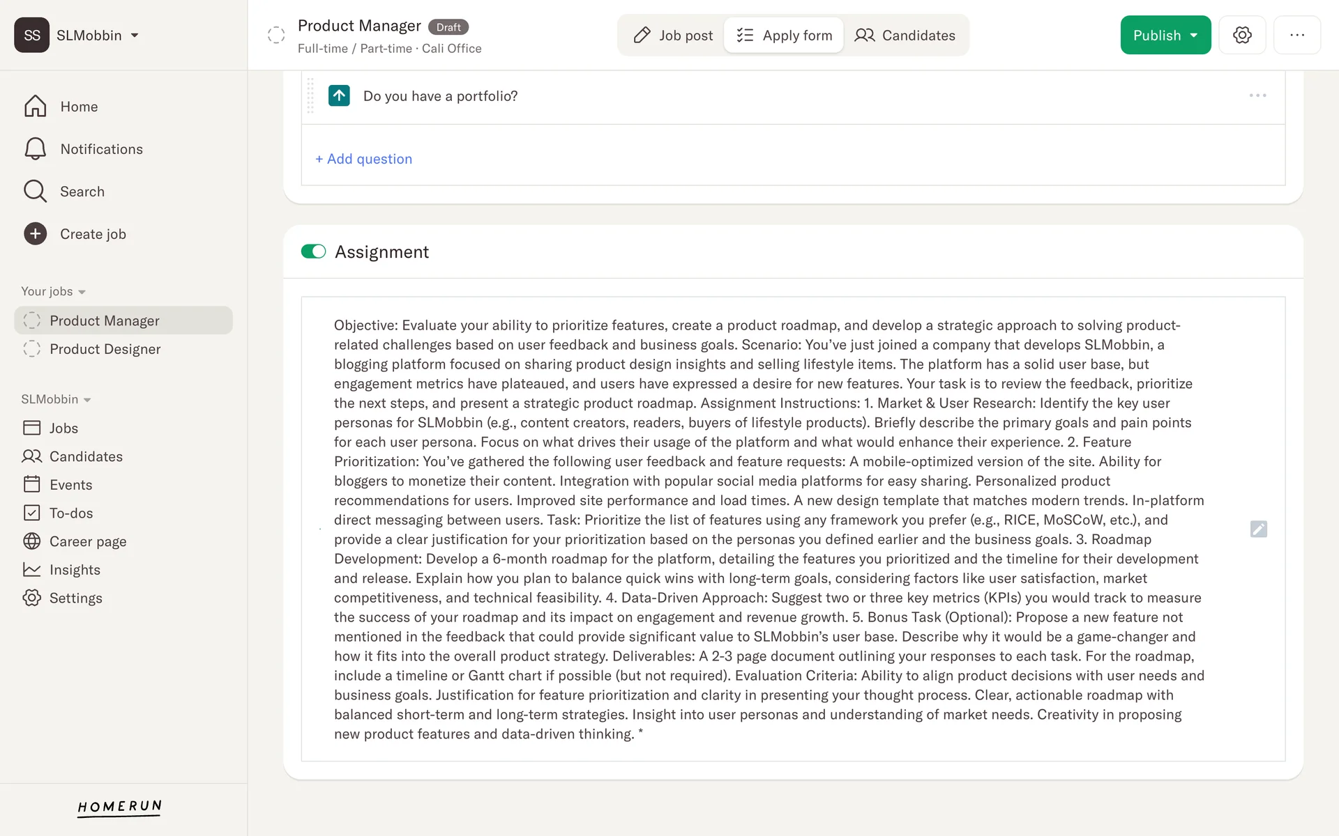Screen dimensions: 1339x836
Task: Grab the portfolio question drag handle
Action: (310, 96)
